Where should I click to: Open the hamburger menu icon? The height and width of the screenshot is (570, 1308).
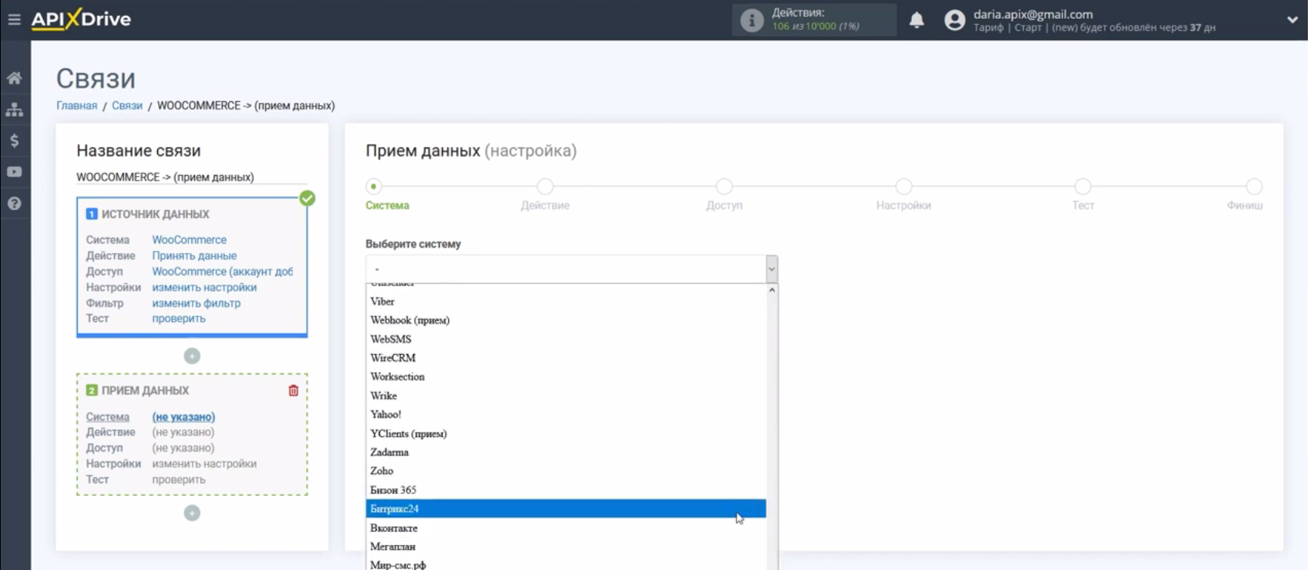[x=14, y=20]
